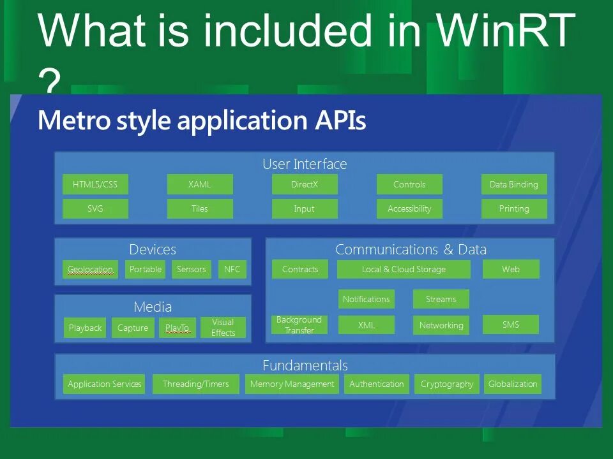Viewport: 613px width, 459px height.
Task: Click the Globalization box
Action: 513,384
